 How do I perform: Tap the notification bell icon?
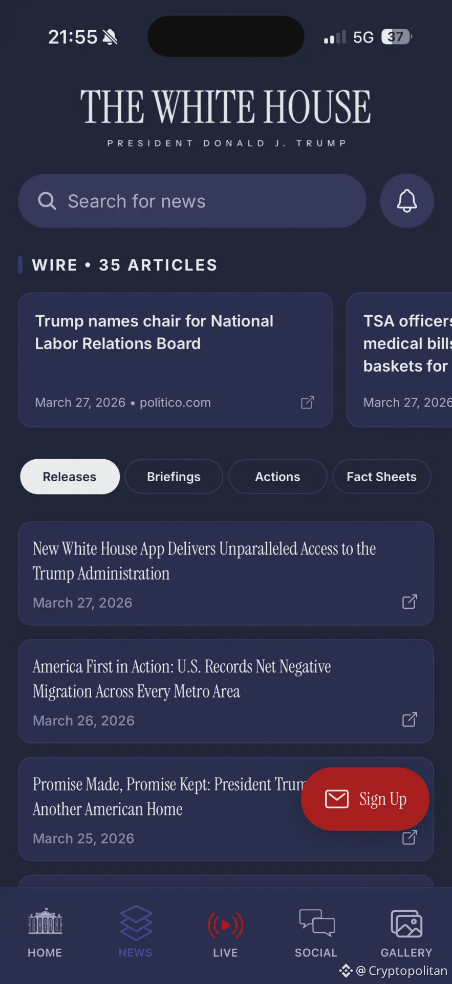pyautogui.click(x=406, y=201)
